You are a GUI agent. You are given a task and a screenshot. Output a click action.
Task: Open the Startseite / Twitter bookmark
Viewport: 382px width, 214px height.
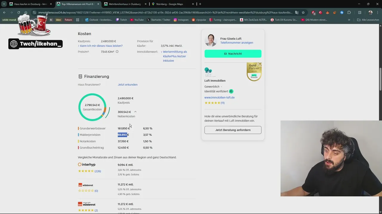(158, 20)
